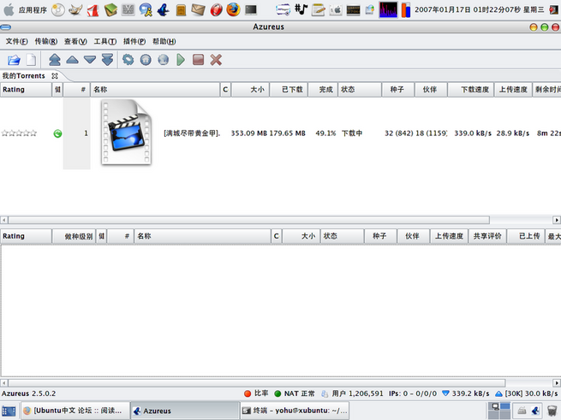
Task: Sort downloads by 大小 column header
Action: coord(250,89)
